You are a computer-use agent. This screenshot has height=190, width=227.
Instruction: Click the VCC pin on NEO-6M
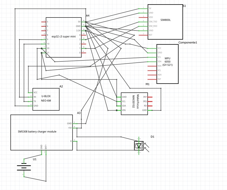pyautogui.click(x=30, y=93)
